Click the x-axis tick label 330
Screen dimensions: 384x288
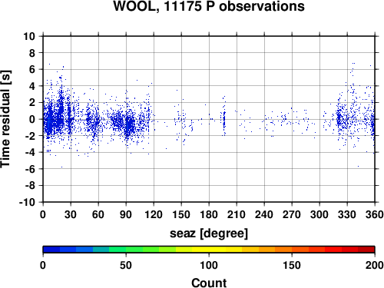pos(347,214)
